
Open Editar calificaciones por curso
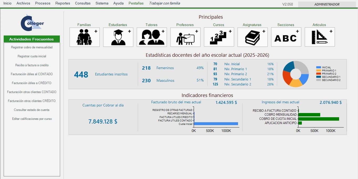(32, 119)
